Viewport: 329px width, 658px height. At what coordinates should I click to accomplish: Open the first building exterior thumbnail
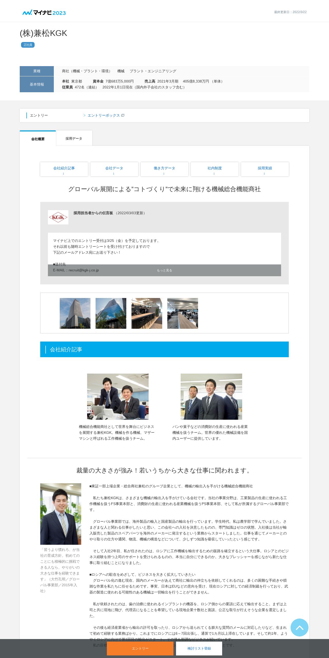(75, 313)
